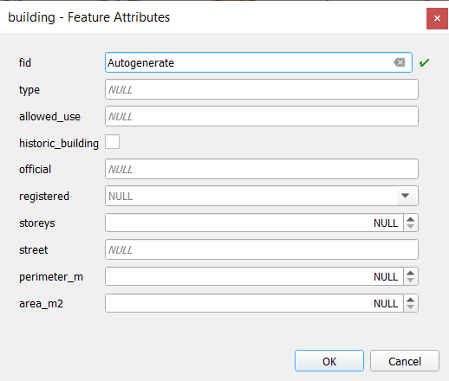Click the historic_building label

pyautogui.click(x=59, y=143)
